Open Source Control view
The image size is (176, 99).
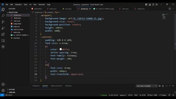point(3,22)
